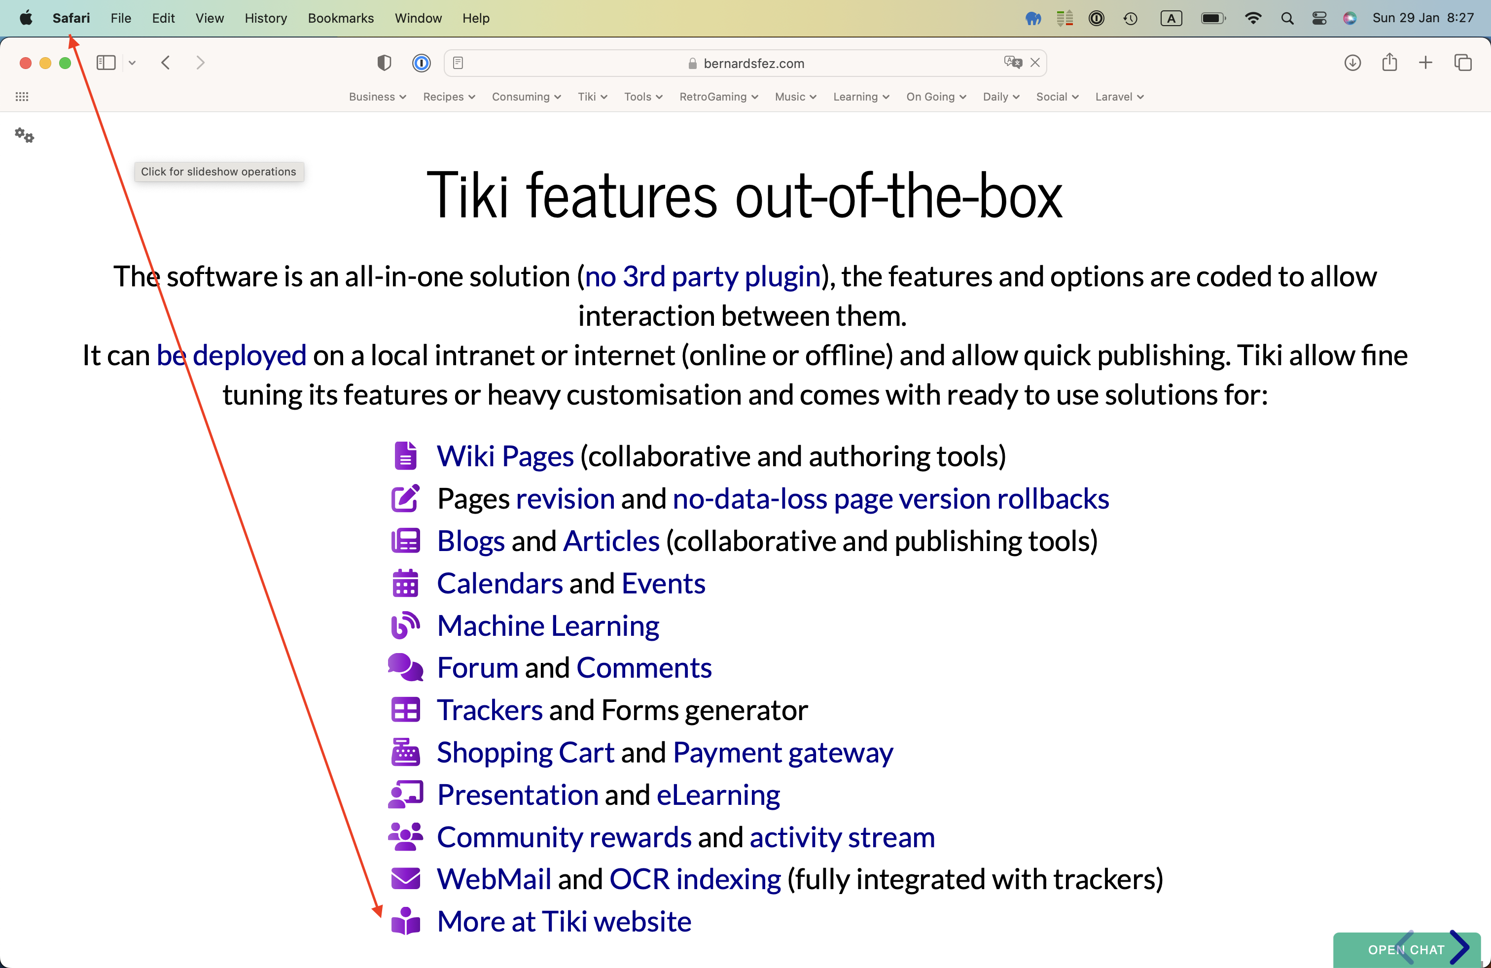Expand the Social bookmarks folder

click(x=1057, y=97)
